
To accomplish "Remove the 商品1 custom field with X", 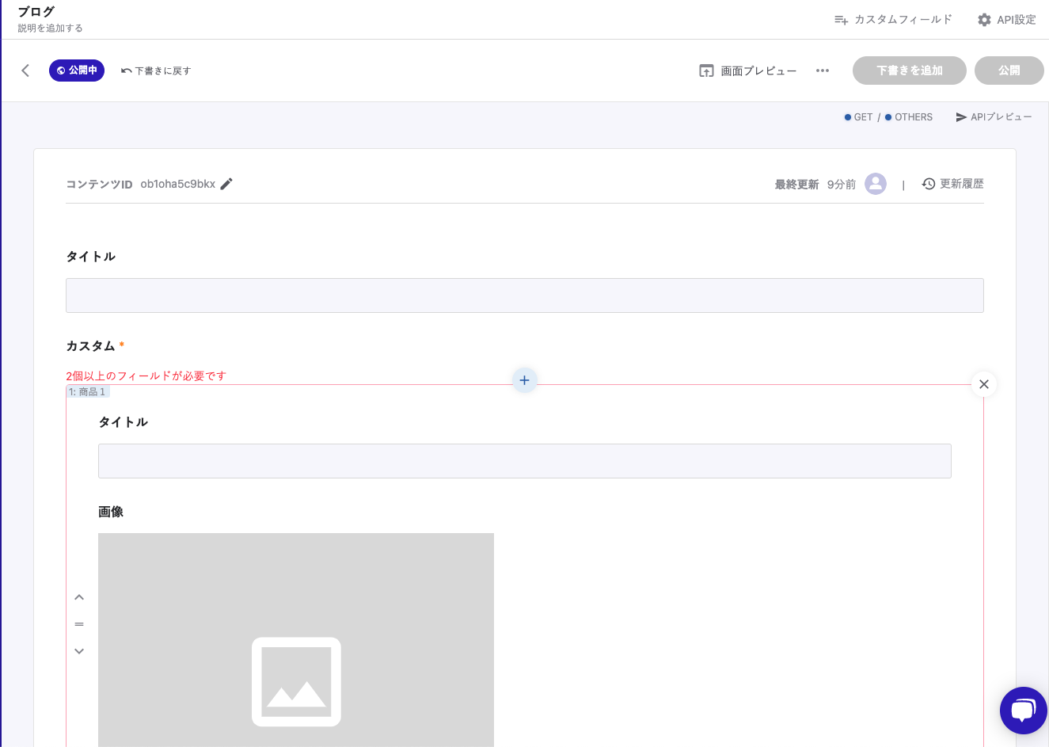I will tap(983, 384).
